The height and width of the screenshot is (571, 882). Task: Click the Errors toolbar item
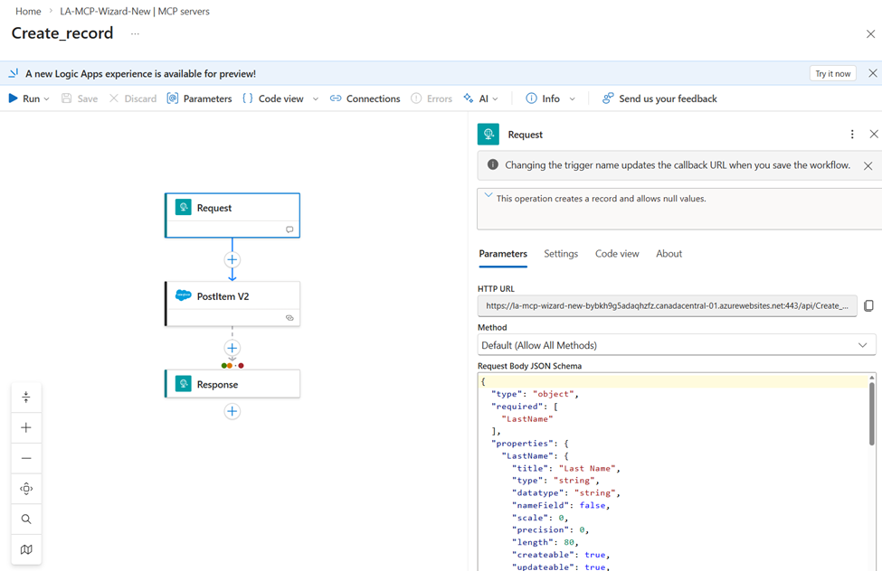pyautogui.click(x=432, y=98)
